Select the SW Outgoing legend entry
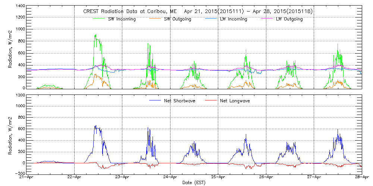 click(x=178, y=19)
